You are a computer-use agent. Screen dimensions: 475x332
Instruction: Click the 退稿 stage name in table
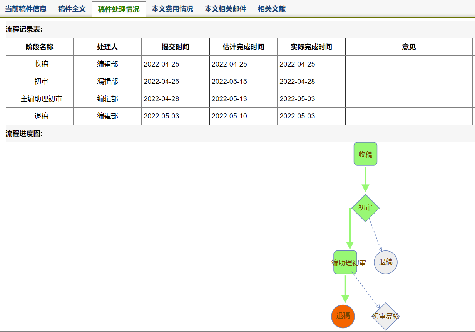point(41,116)
